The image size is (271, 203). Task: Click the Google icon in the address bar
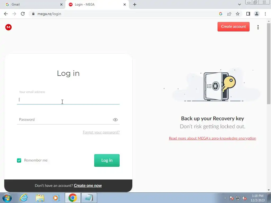220,14
